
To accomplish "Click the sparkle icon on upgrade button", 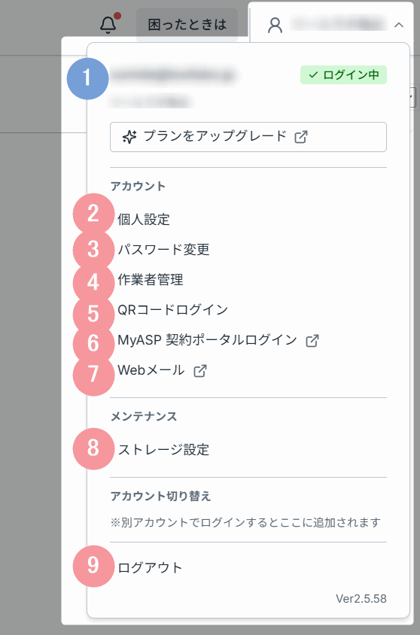I will 129,137.
